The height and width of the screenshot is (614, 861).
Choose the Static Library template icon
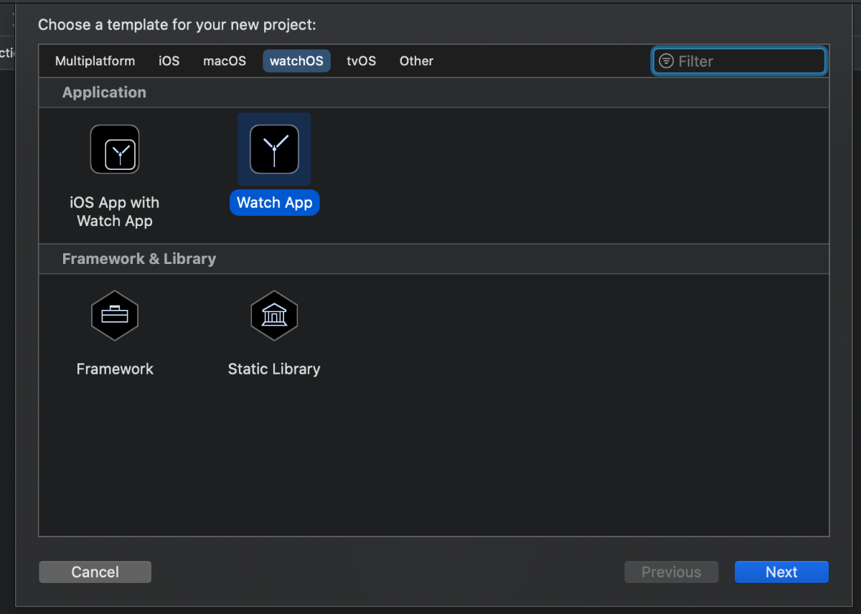click(274, 316)
